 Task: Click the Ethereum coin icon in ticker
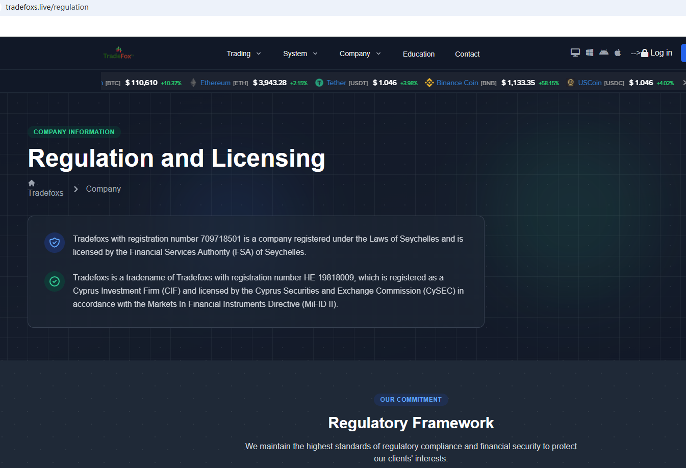pos(193,83)
